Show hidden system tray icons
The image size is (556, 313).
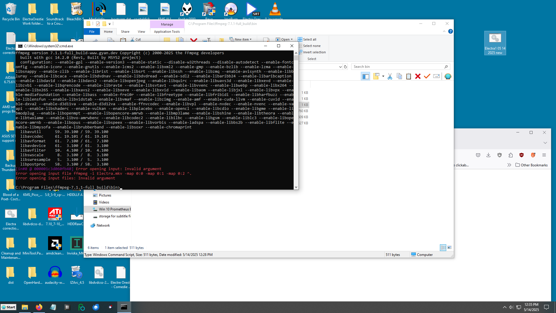505,307
